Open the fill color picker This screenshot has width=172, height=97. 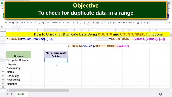coord(94,23)
